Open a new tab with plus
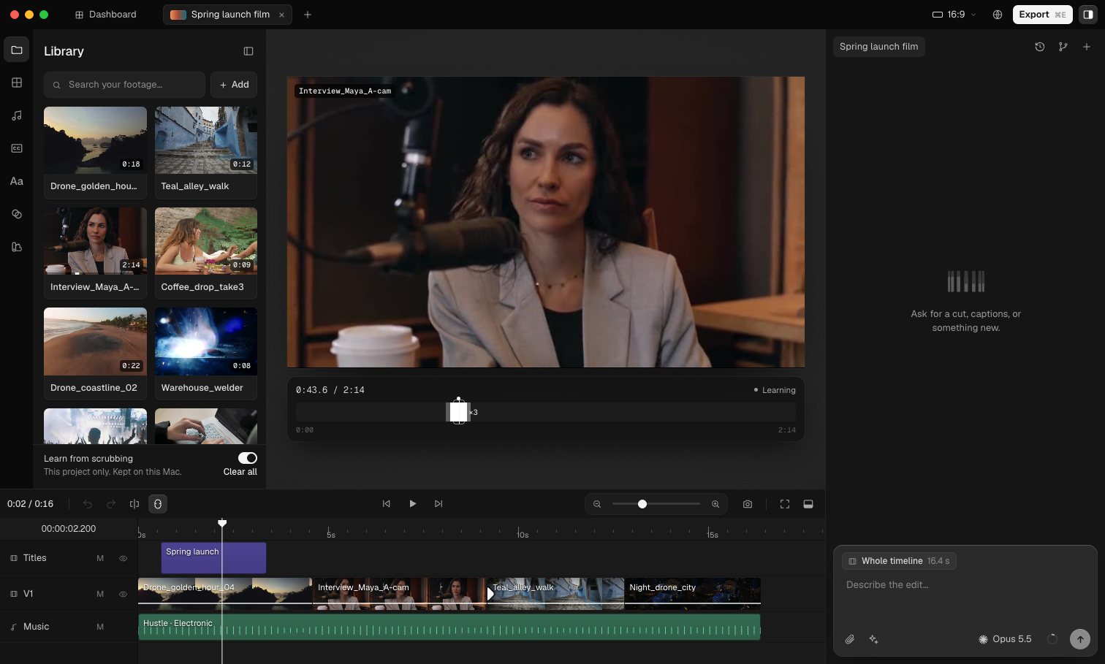 click(x=308, y=15)
